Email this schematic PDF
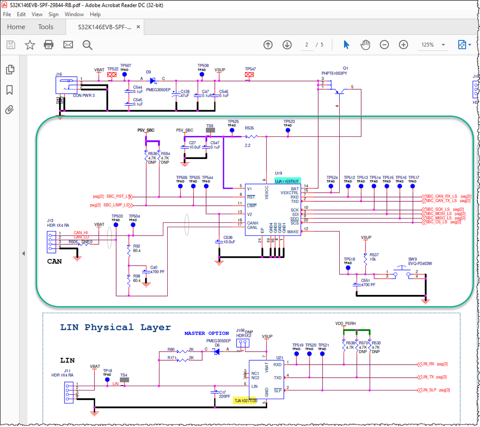 68,44
